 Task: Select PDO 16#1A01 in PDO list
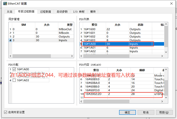coord(122,48)
